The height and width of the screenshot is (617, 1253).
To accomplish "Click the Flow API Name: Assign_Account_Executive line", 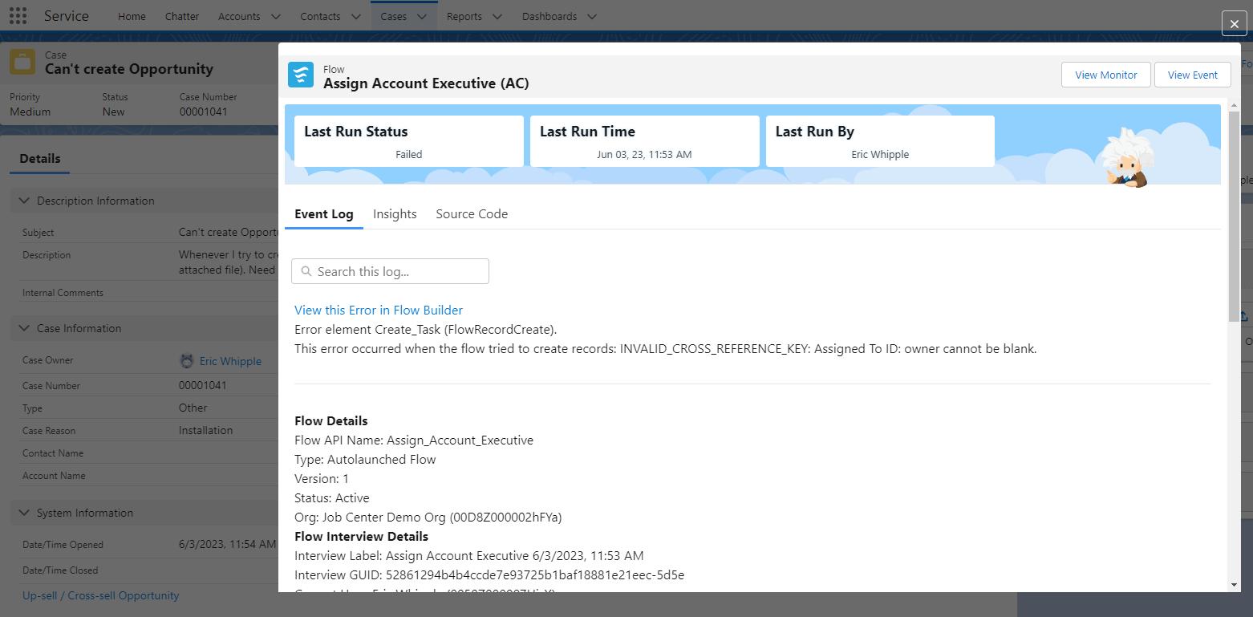I will click(x=414, y=440).
